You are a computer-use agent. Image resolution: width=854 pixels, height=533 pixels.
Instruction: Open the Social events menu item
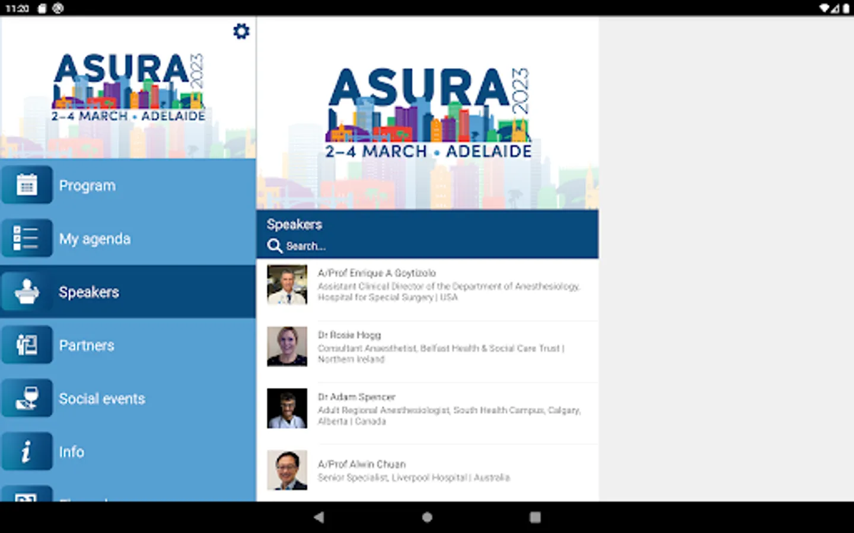click(x=128, y=399)
